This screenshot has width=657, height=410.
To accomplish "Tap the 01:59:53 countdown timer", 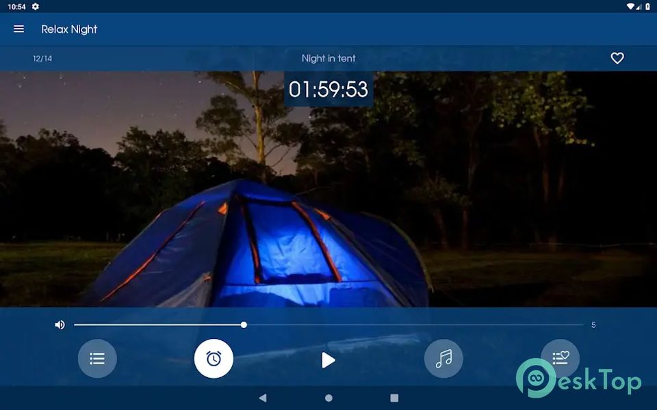I will 328,89.
